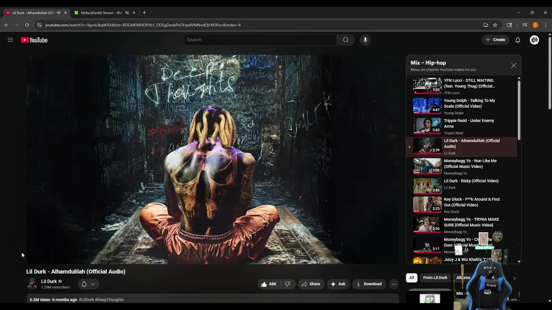Bookmark this page with the star
The height and width of the screenshot is (310, 552).
click(495, 25)
